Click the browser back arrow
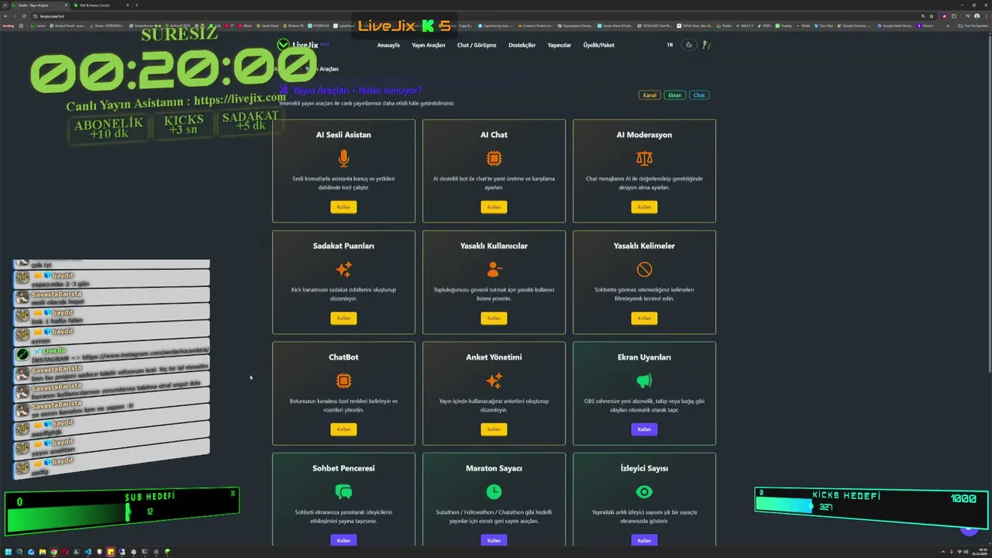Screen dimensions: 992x558 5,15
